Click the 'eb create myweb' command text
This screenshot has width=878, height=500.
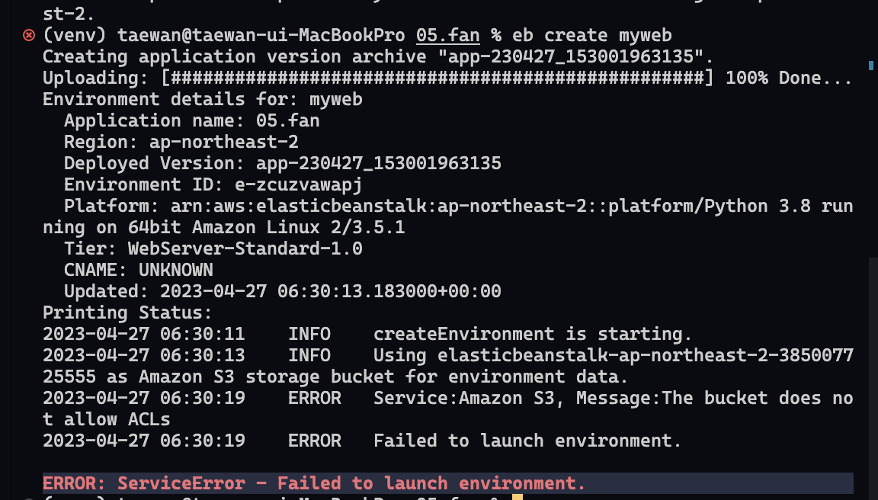point(592,35)
